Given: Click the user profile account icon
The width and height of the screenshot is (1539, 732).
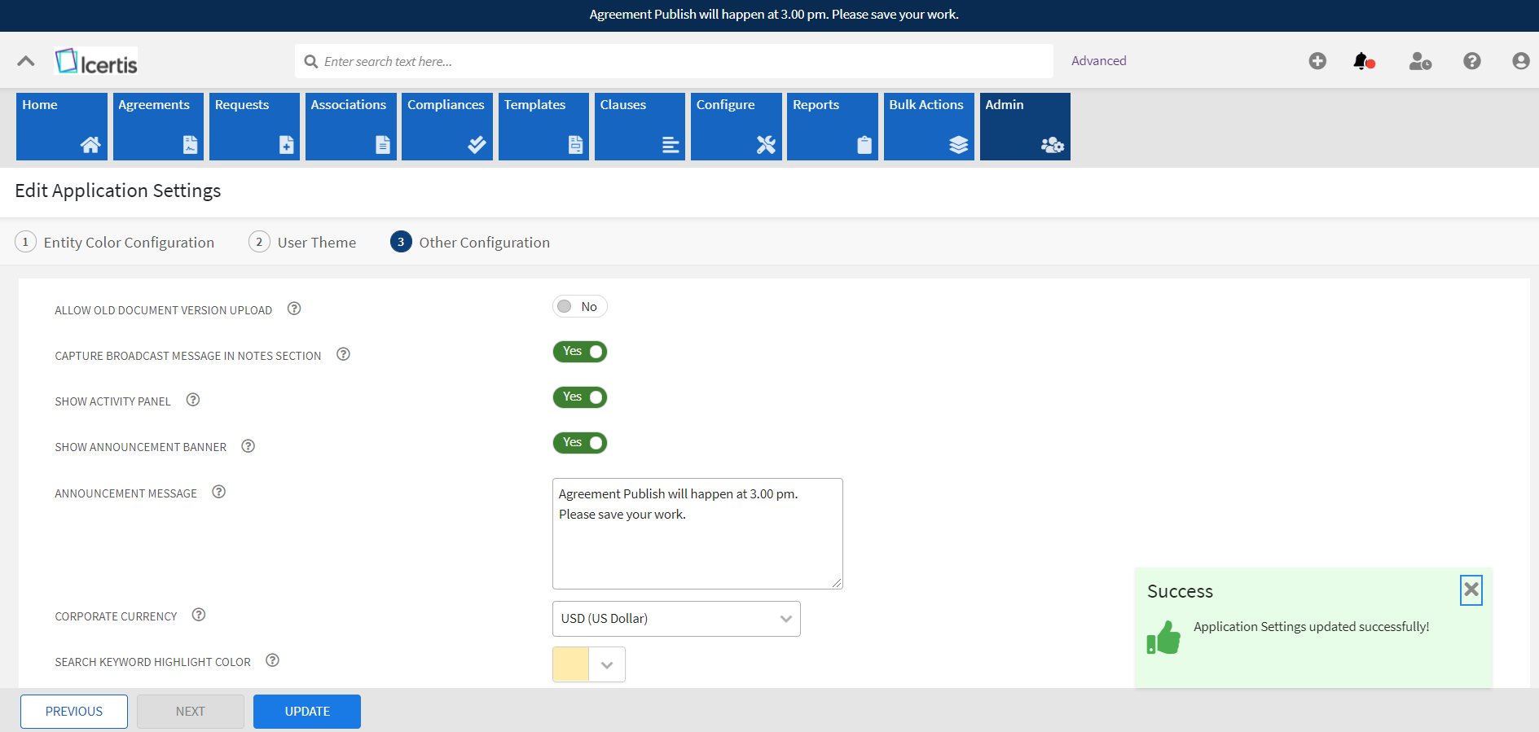Looking at the screenshot, I should (1520, 61).
